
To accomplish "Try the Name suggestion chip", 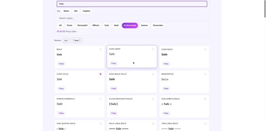I will [66, 11].
